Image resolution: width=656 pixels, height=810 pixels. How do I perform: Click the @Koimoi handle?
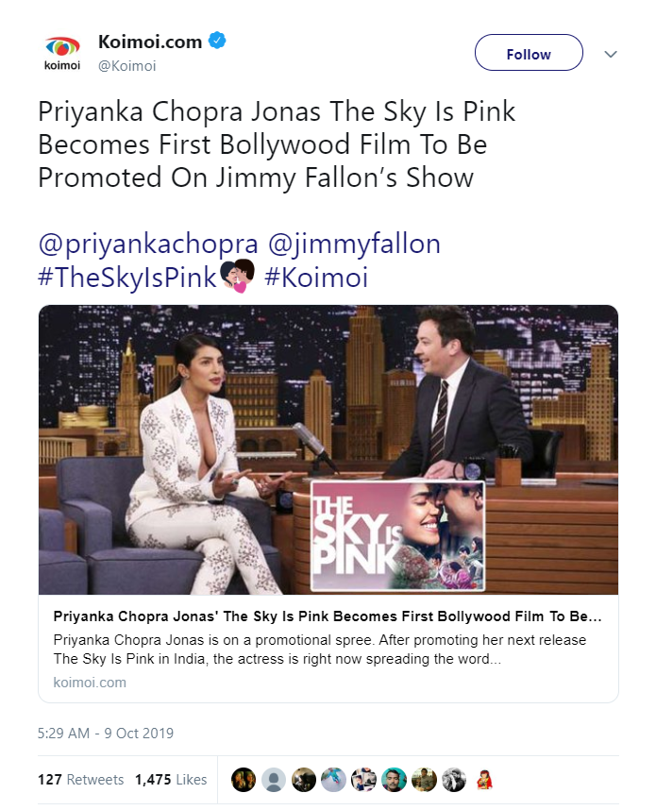click(127, 65)
